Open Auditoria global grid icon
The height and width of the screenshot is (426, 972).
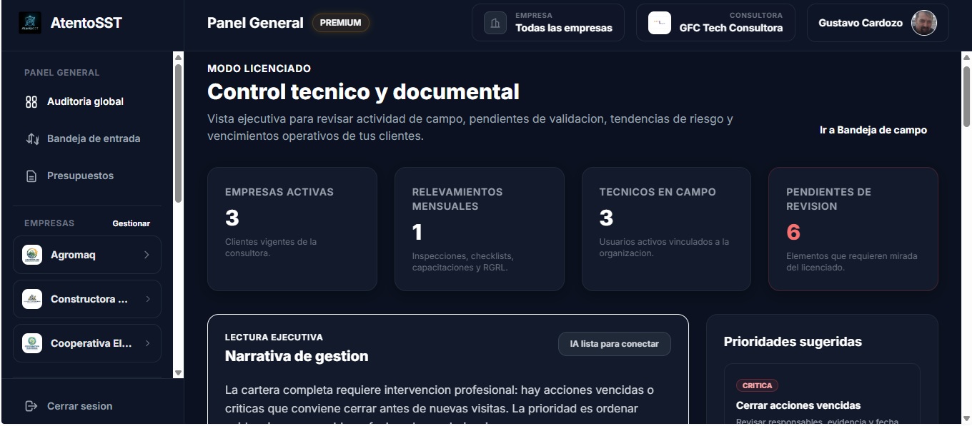[31, 102]
